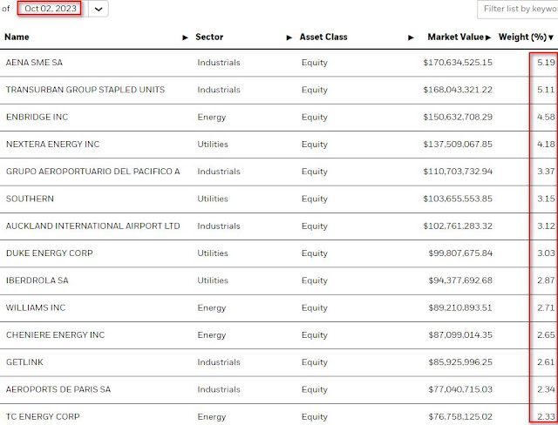Viewport: 558px width, 425px height.
Task: Select the SOUTHERN holding name
Action: coord(30,199)
